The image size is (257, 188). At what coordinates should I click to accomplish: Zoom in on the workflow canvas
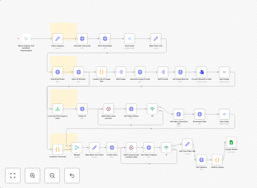click(x=32, y=176)
